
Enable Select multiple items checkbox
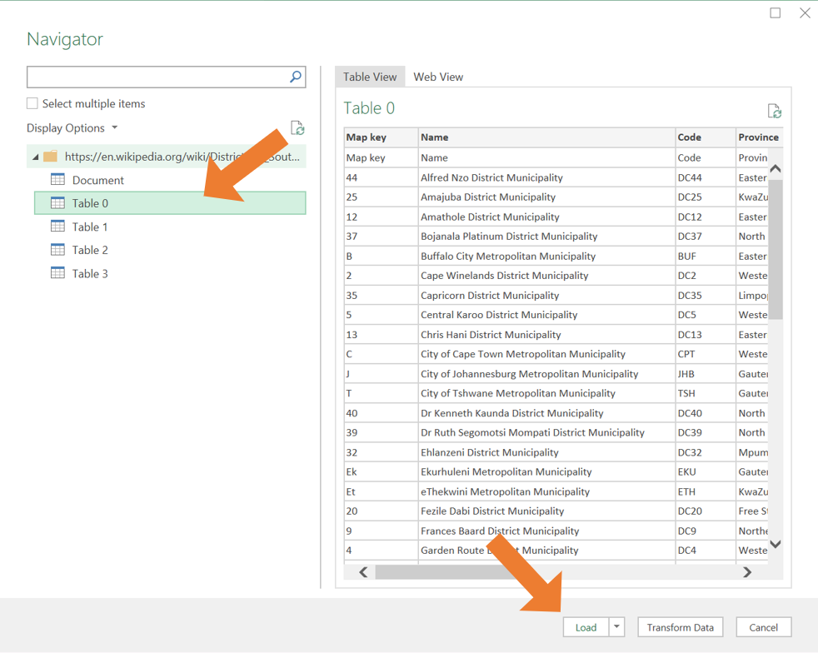click(x=32, y=103)
